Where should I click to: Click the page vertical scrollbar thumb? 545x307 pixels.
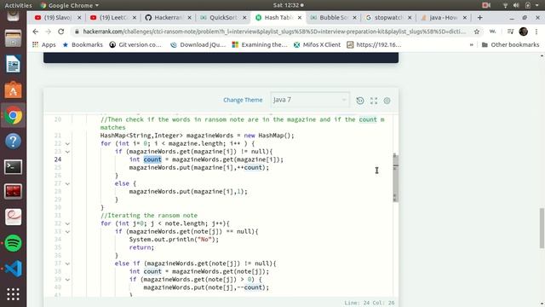point(542,228)
